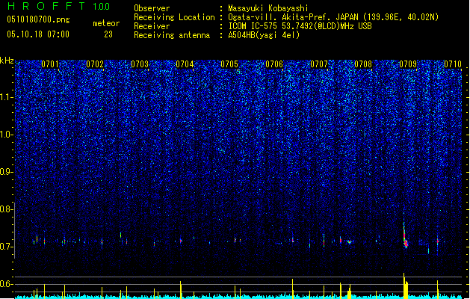The width and height of the screenshot is (470, 299).
Task: Select the file name 0510180700.png
Action: pos(38,20)
